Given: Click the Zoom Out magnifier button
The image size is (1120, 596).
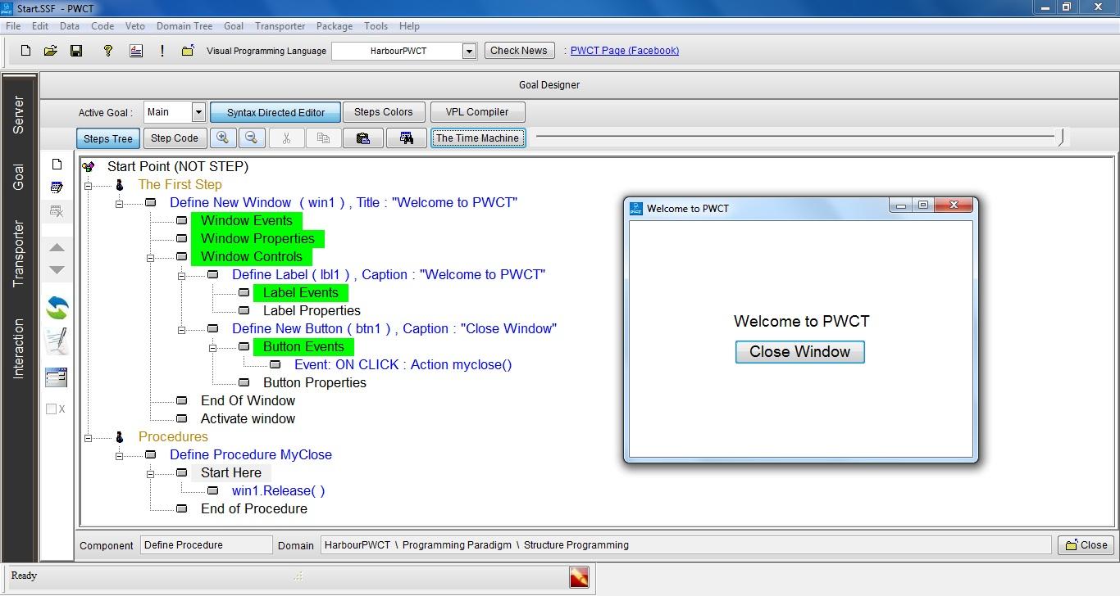Looking at the screenshot, I should pos(252,138).
